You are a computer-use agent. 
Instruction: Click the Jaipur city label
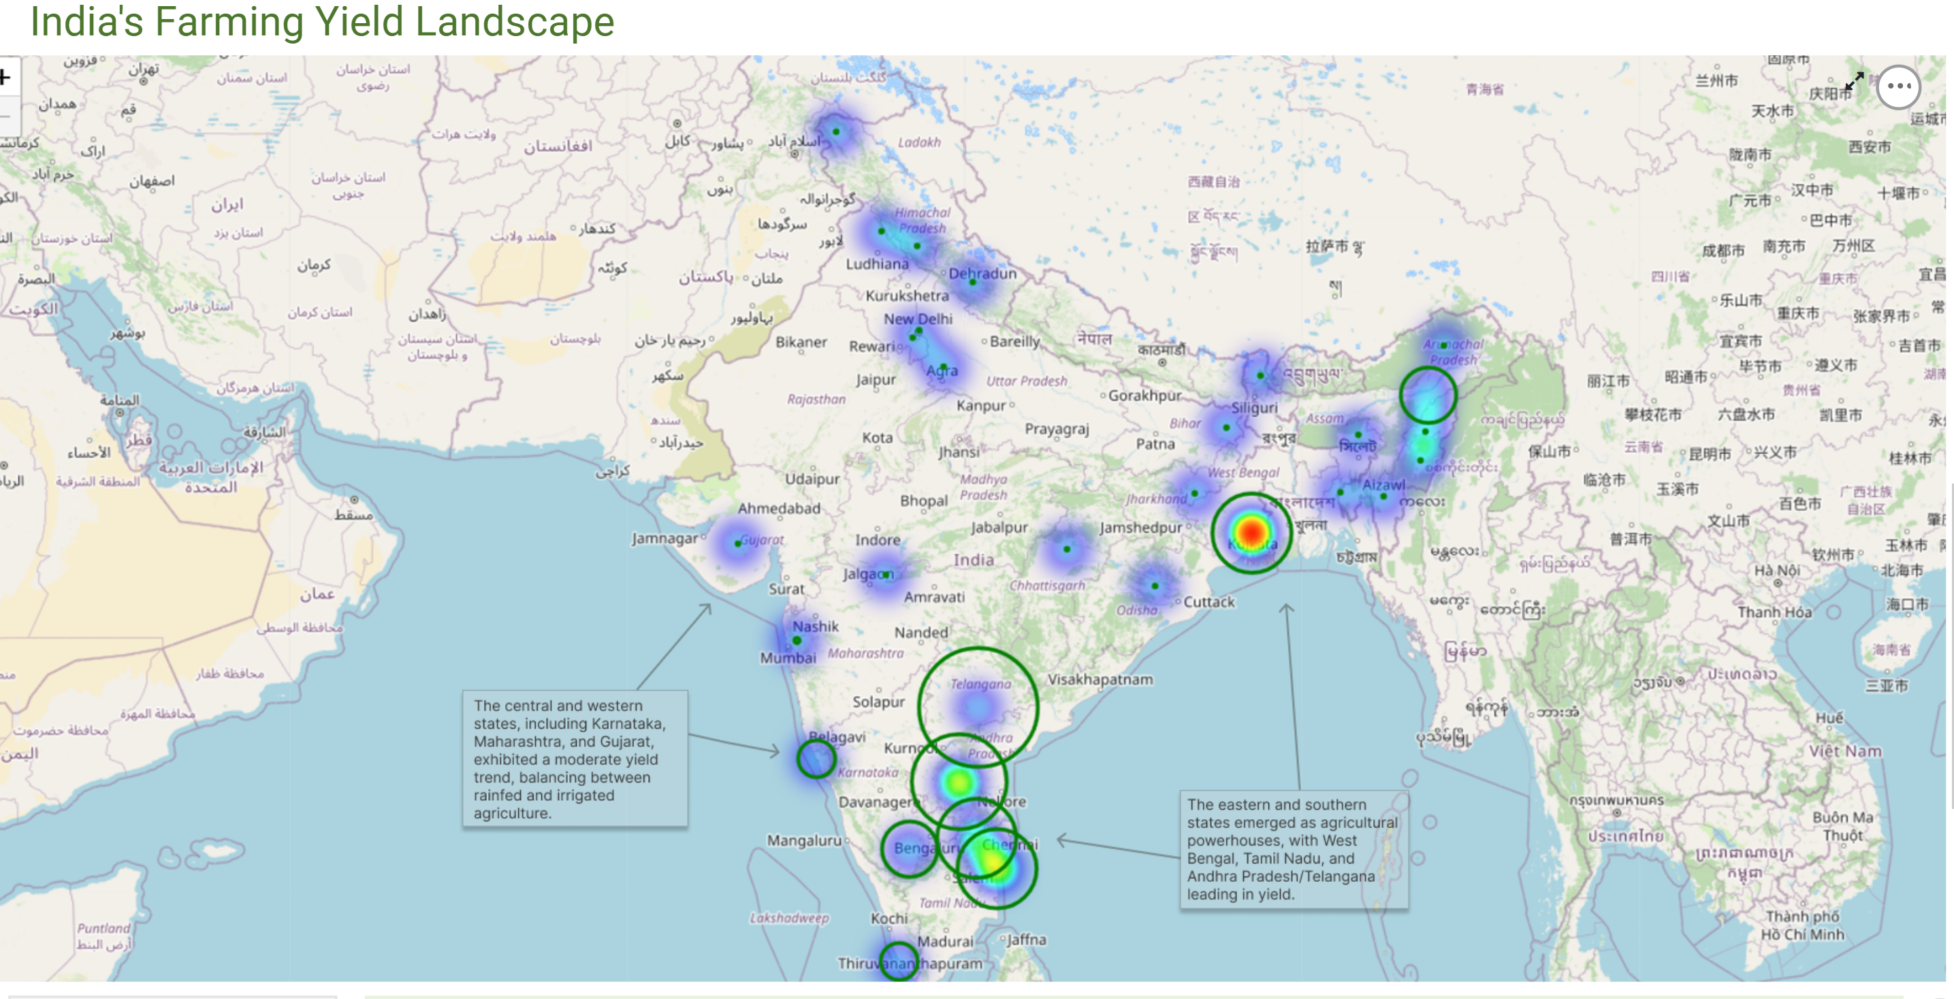pos(876,379)
